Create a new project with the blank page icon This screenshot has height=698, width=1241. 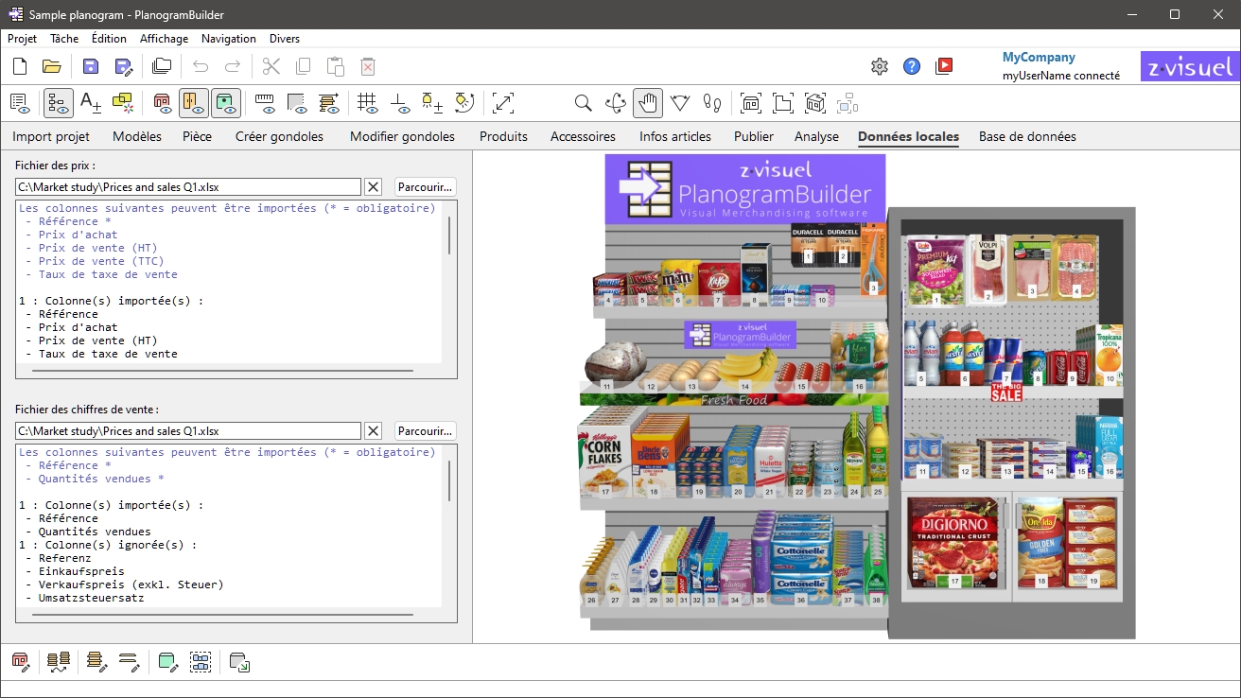20,66
